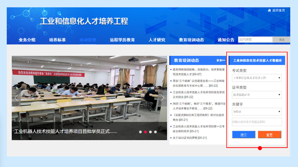This screenshot has height=167, width=298.
Task: Select the third carousel indicator dot
Action: [150, 132]
